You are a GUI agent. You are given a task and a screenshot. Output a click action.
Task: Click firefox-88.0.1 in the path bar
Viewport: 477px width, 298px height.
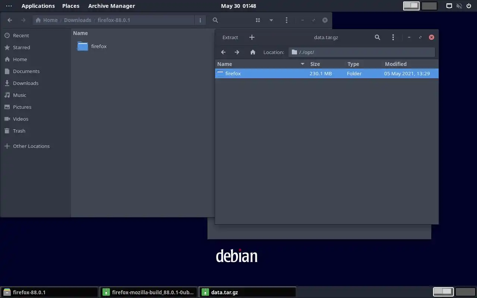114,20
